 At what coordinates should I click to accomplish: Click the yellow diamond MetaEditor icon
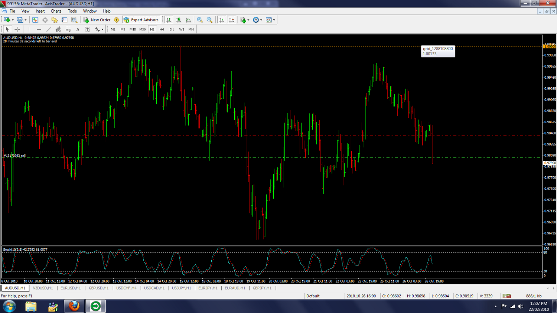[117, 20]
